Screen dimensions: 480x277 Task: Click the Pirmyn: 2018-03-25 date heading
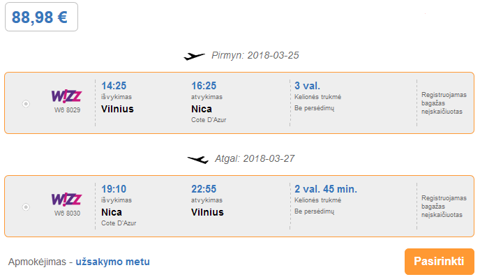coord(255,55)
